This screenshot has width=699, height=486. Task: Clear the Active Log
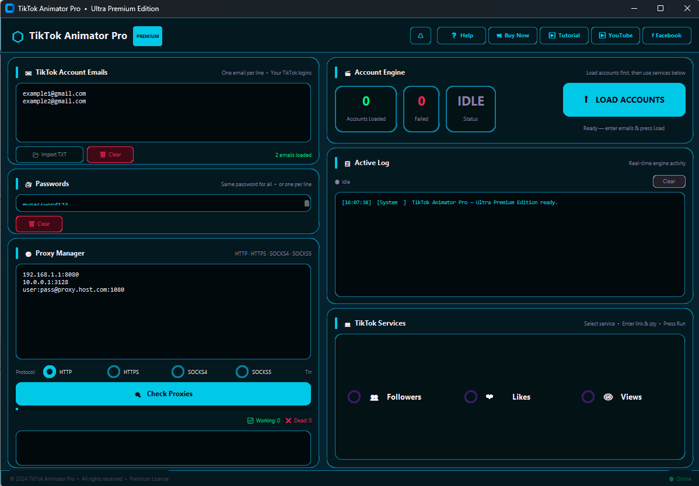(x=669, y=181)
